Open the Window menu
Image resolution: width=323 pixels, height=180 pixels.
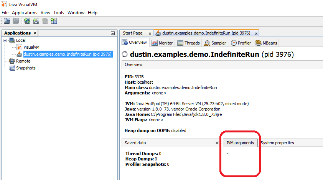[76, 13]
